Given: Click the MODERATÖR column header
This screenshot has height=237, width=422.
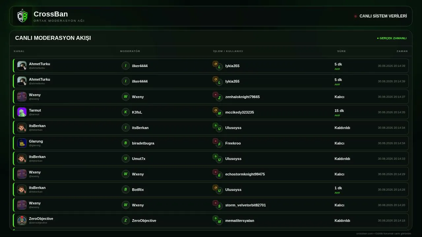Looking at the screenshot, I should pos(130,51).
